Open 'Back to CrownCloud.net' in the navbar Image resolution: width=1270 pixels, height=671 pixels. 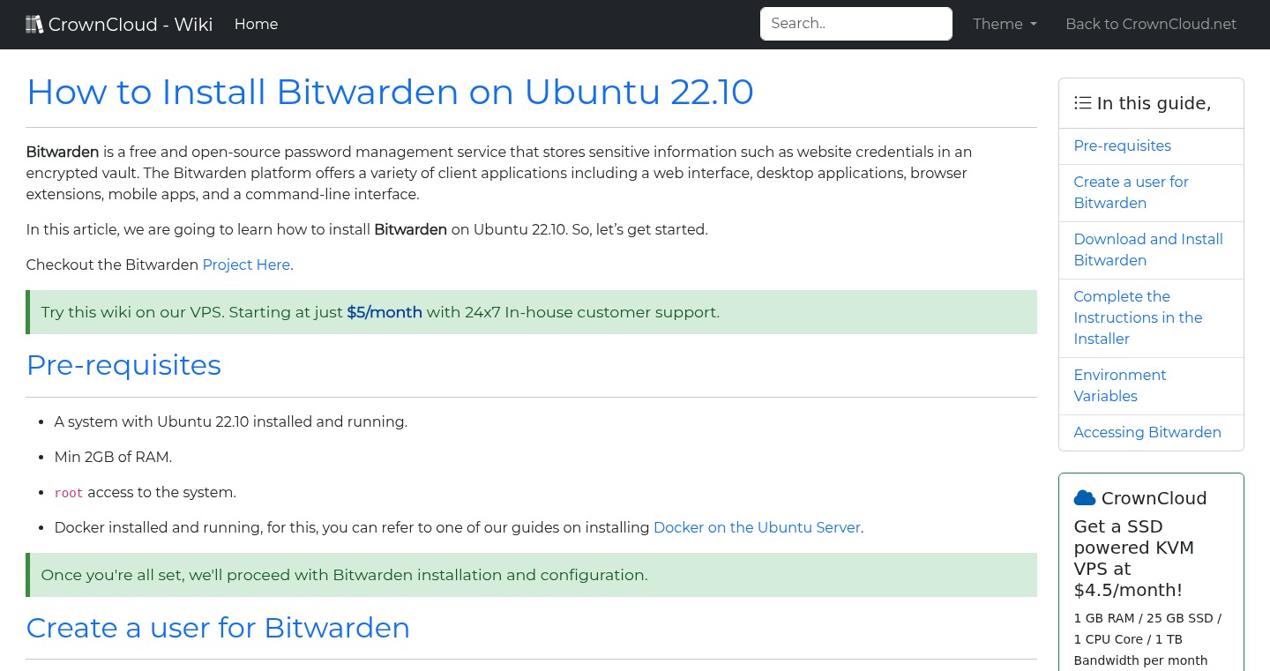click(x=1151, y=24)
